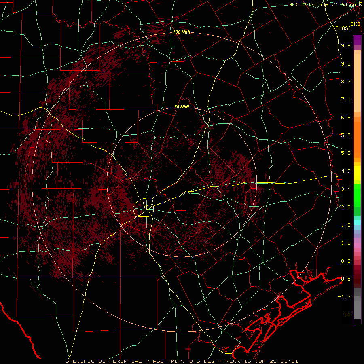Click the cyan segment of the color bar

point(357,222)
